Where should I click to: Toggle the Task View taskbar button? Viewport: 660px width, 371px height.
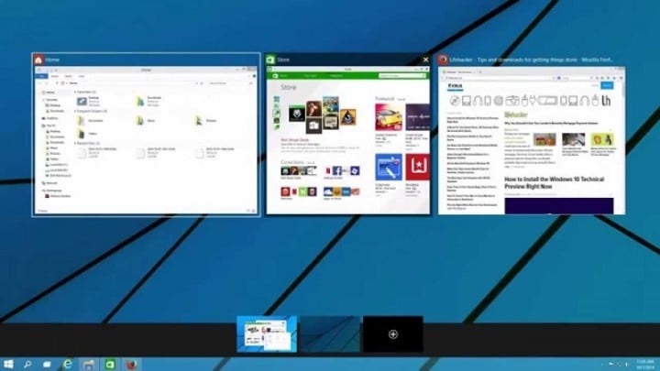click(x=47, y=365)
